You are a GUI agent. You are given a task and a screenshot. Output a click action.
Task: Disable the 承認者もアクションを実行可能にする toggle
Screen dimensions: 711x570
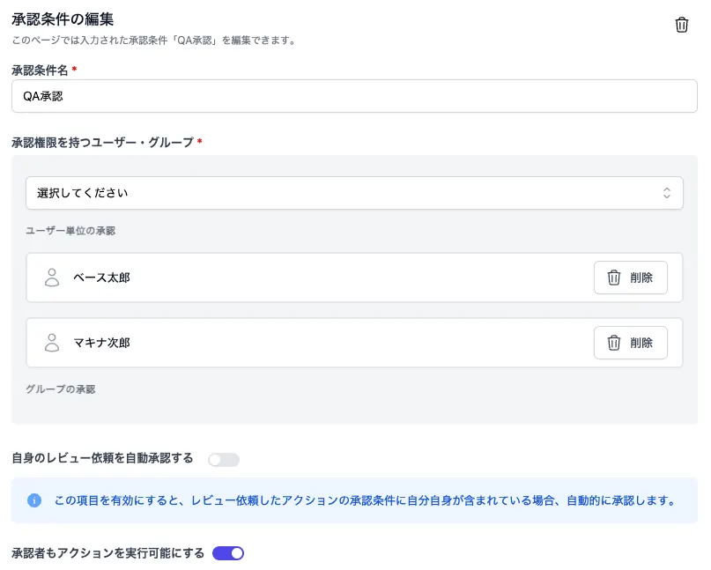(x=228, y=553)
